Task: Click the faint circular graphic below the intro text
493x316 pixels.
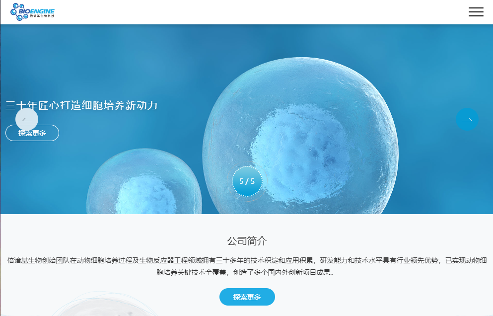Action: click(104, 304)
